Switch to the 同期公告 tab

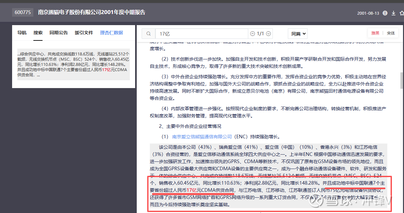(x=59, y=33)
